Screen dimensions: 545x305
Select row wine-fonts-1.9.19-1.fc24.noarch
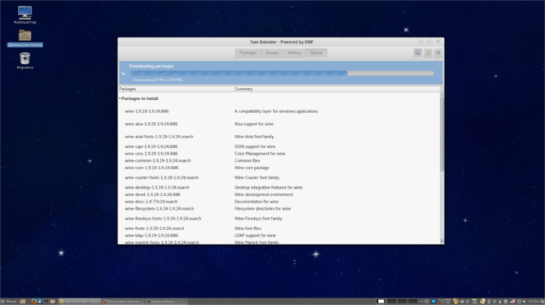coord(279,229)
